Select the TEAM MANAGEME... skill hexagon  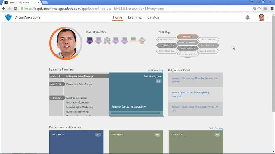coord(208,40)
